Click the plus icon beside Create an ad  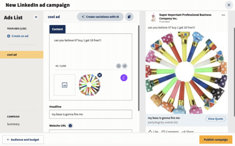9,36
